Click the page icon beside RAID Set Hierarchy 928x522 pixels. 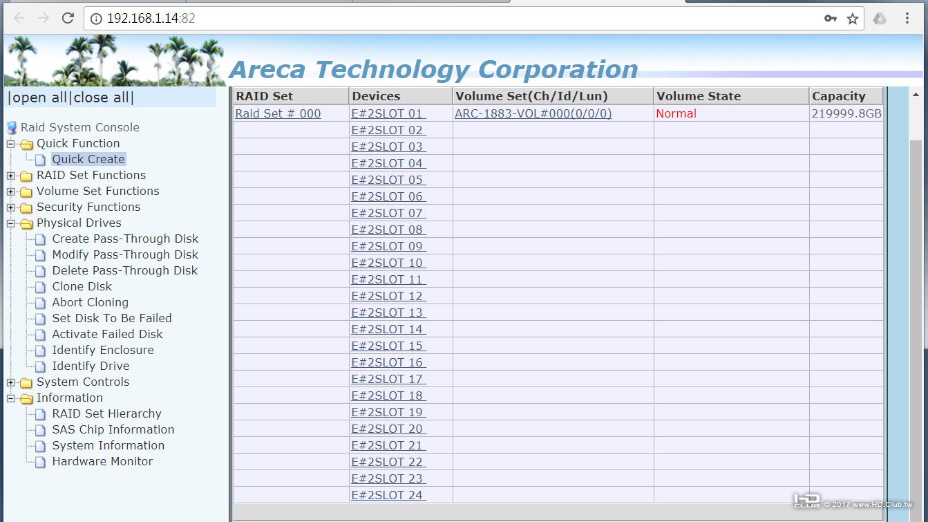click(41, 414)
